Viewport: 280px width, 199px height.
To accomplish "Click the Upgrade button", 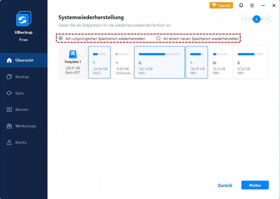I will [x=221, y=5].
